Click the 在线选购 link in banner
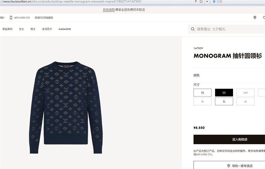The image size is (265, 169). point(109,10)
